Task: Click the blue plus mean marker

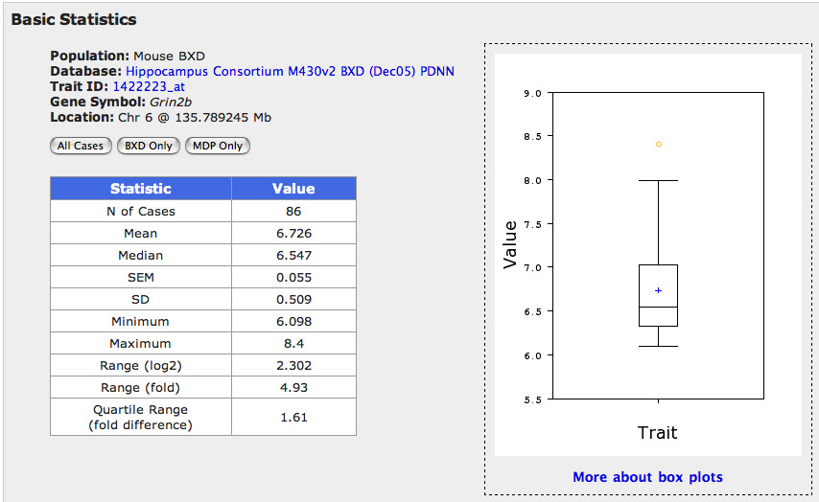Action: 658,289
